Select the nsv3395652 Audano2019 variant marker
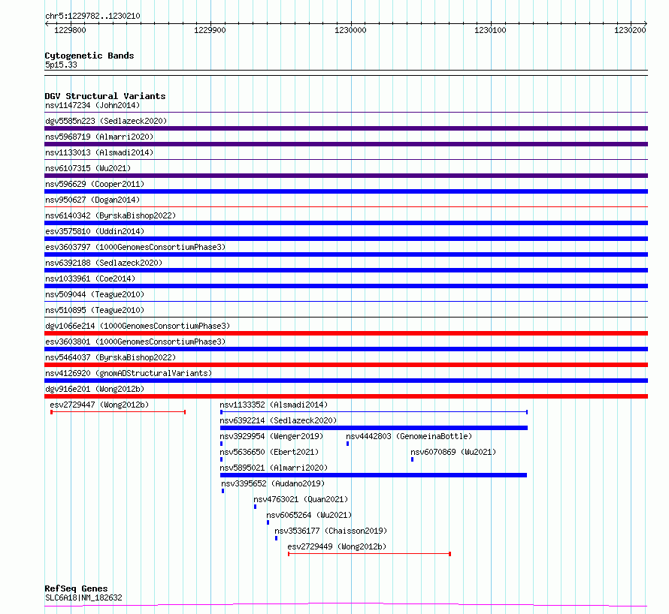The width and height of the screenshot is (669, 614). (x=222, y=491)
